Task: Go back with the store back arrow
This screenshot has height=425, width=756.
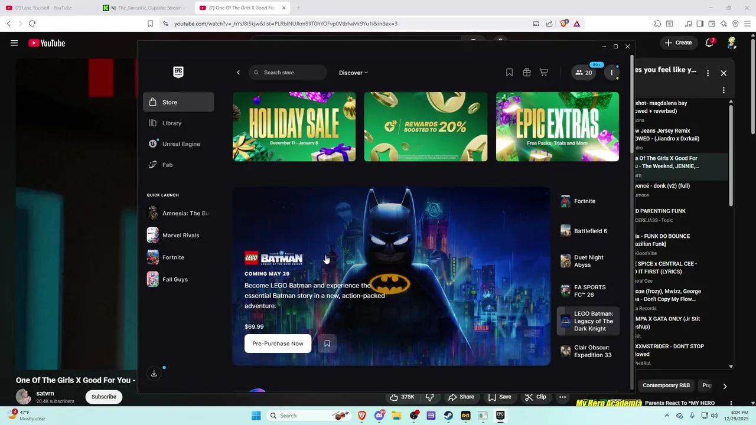Action: tap(238, 73)
